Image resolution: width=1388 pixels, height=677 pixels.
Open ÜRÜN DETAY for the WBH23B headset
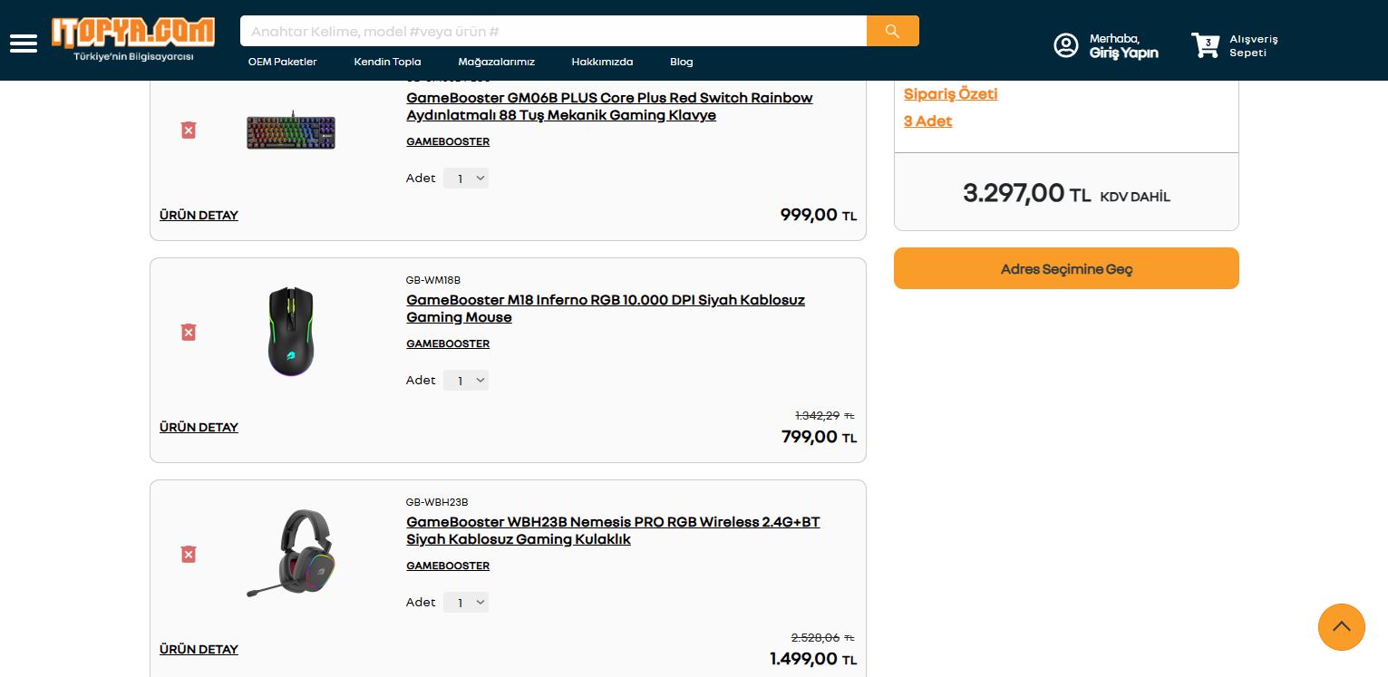point(199,650)
